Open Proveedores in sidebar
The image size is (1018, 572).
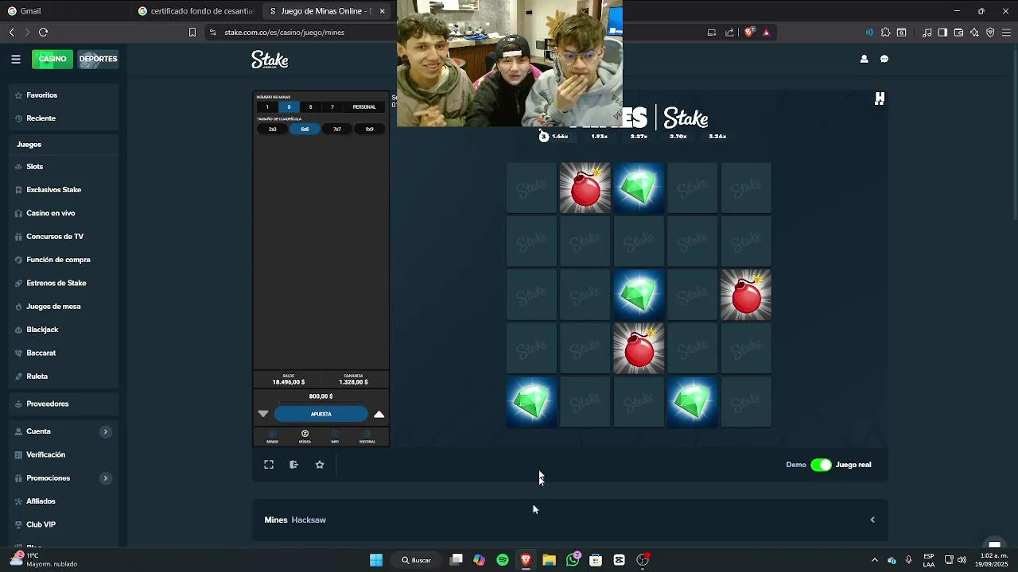pyautogui.click(x=64, y=404)
